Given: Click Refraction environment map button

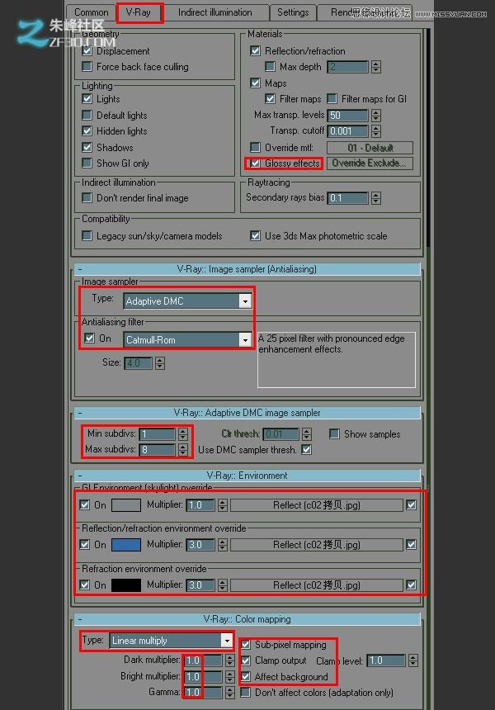Looking at the screenshot, I should click(317, 585).
